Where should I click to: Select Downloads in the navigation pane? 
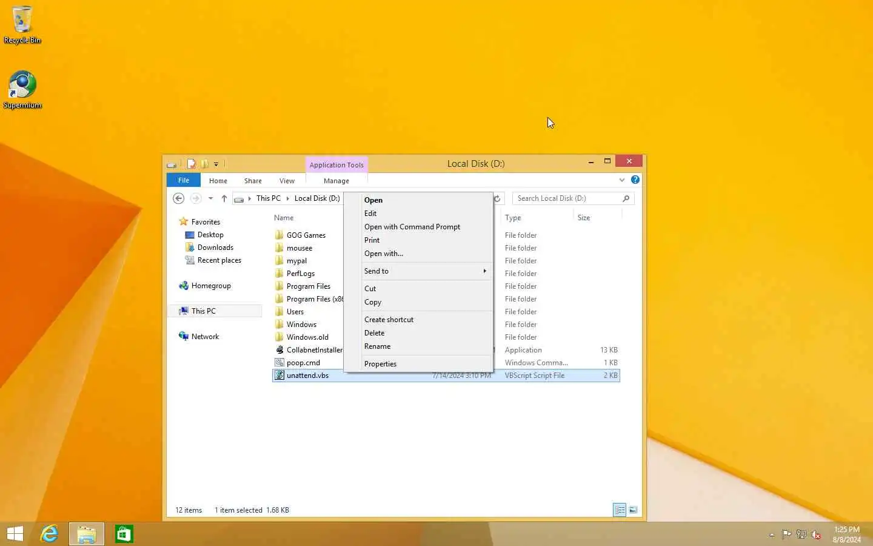click(215, 248)
